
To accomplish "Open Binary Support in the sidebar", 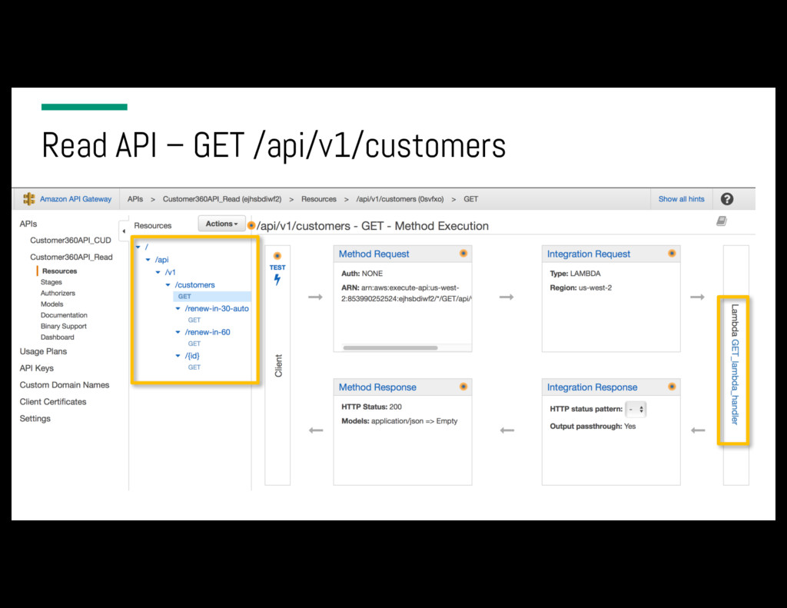I will coord(63,327).
